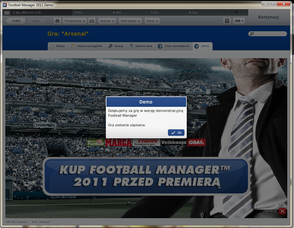Image resolution: width=294 pixels, height=228 pixels.
Task: Switch to the Głębia szczegółów tab
Action: 87,46
